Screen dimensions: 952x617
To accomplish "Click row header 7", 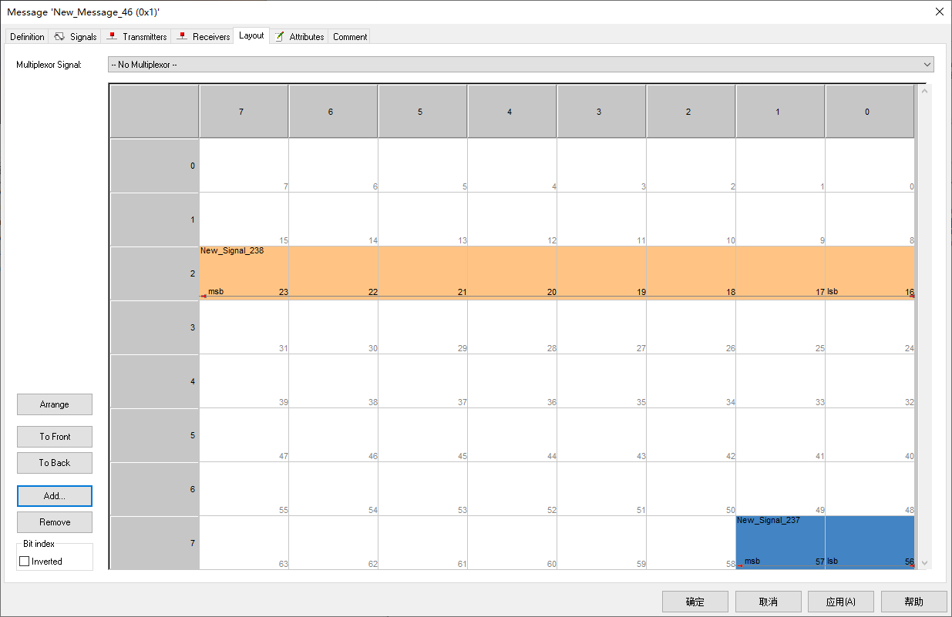I will 155,543.
